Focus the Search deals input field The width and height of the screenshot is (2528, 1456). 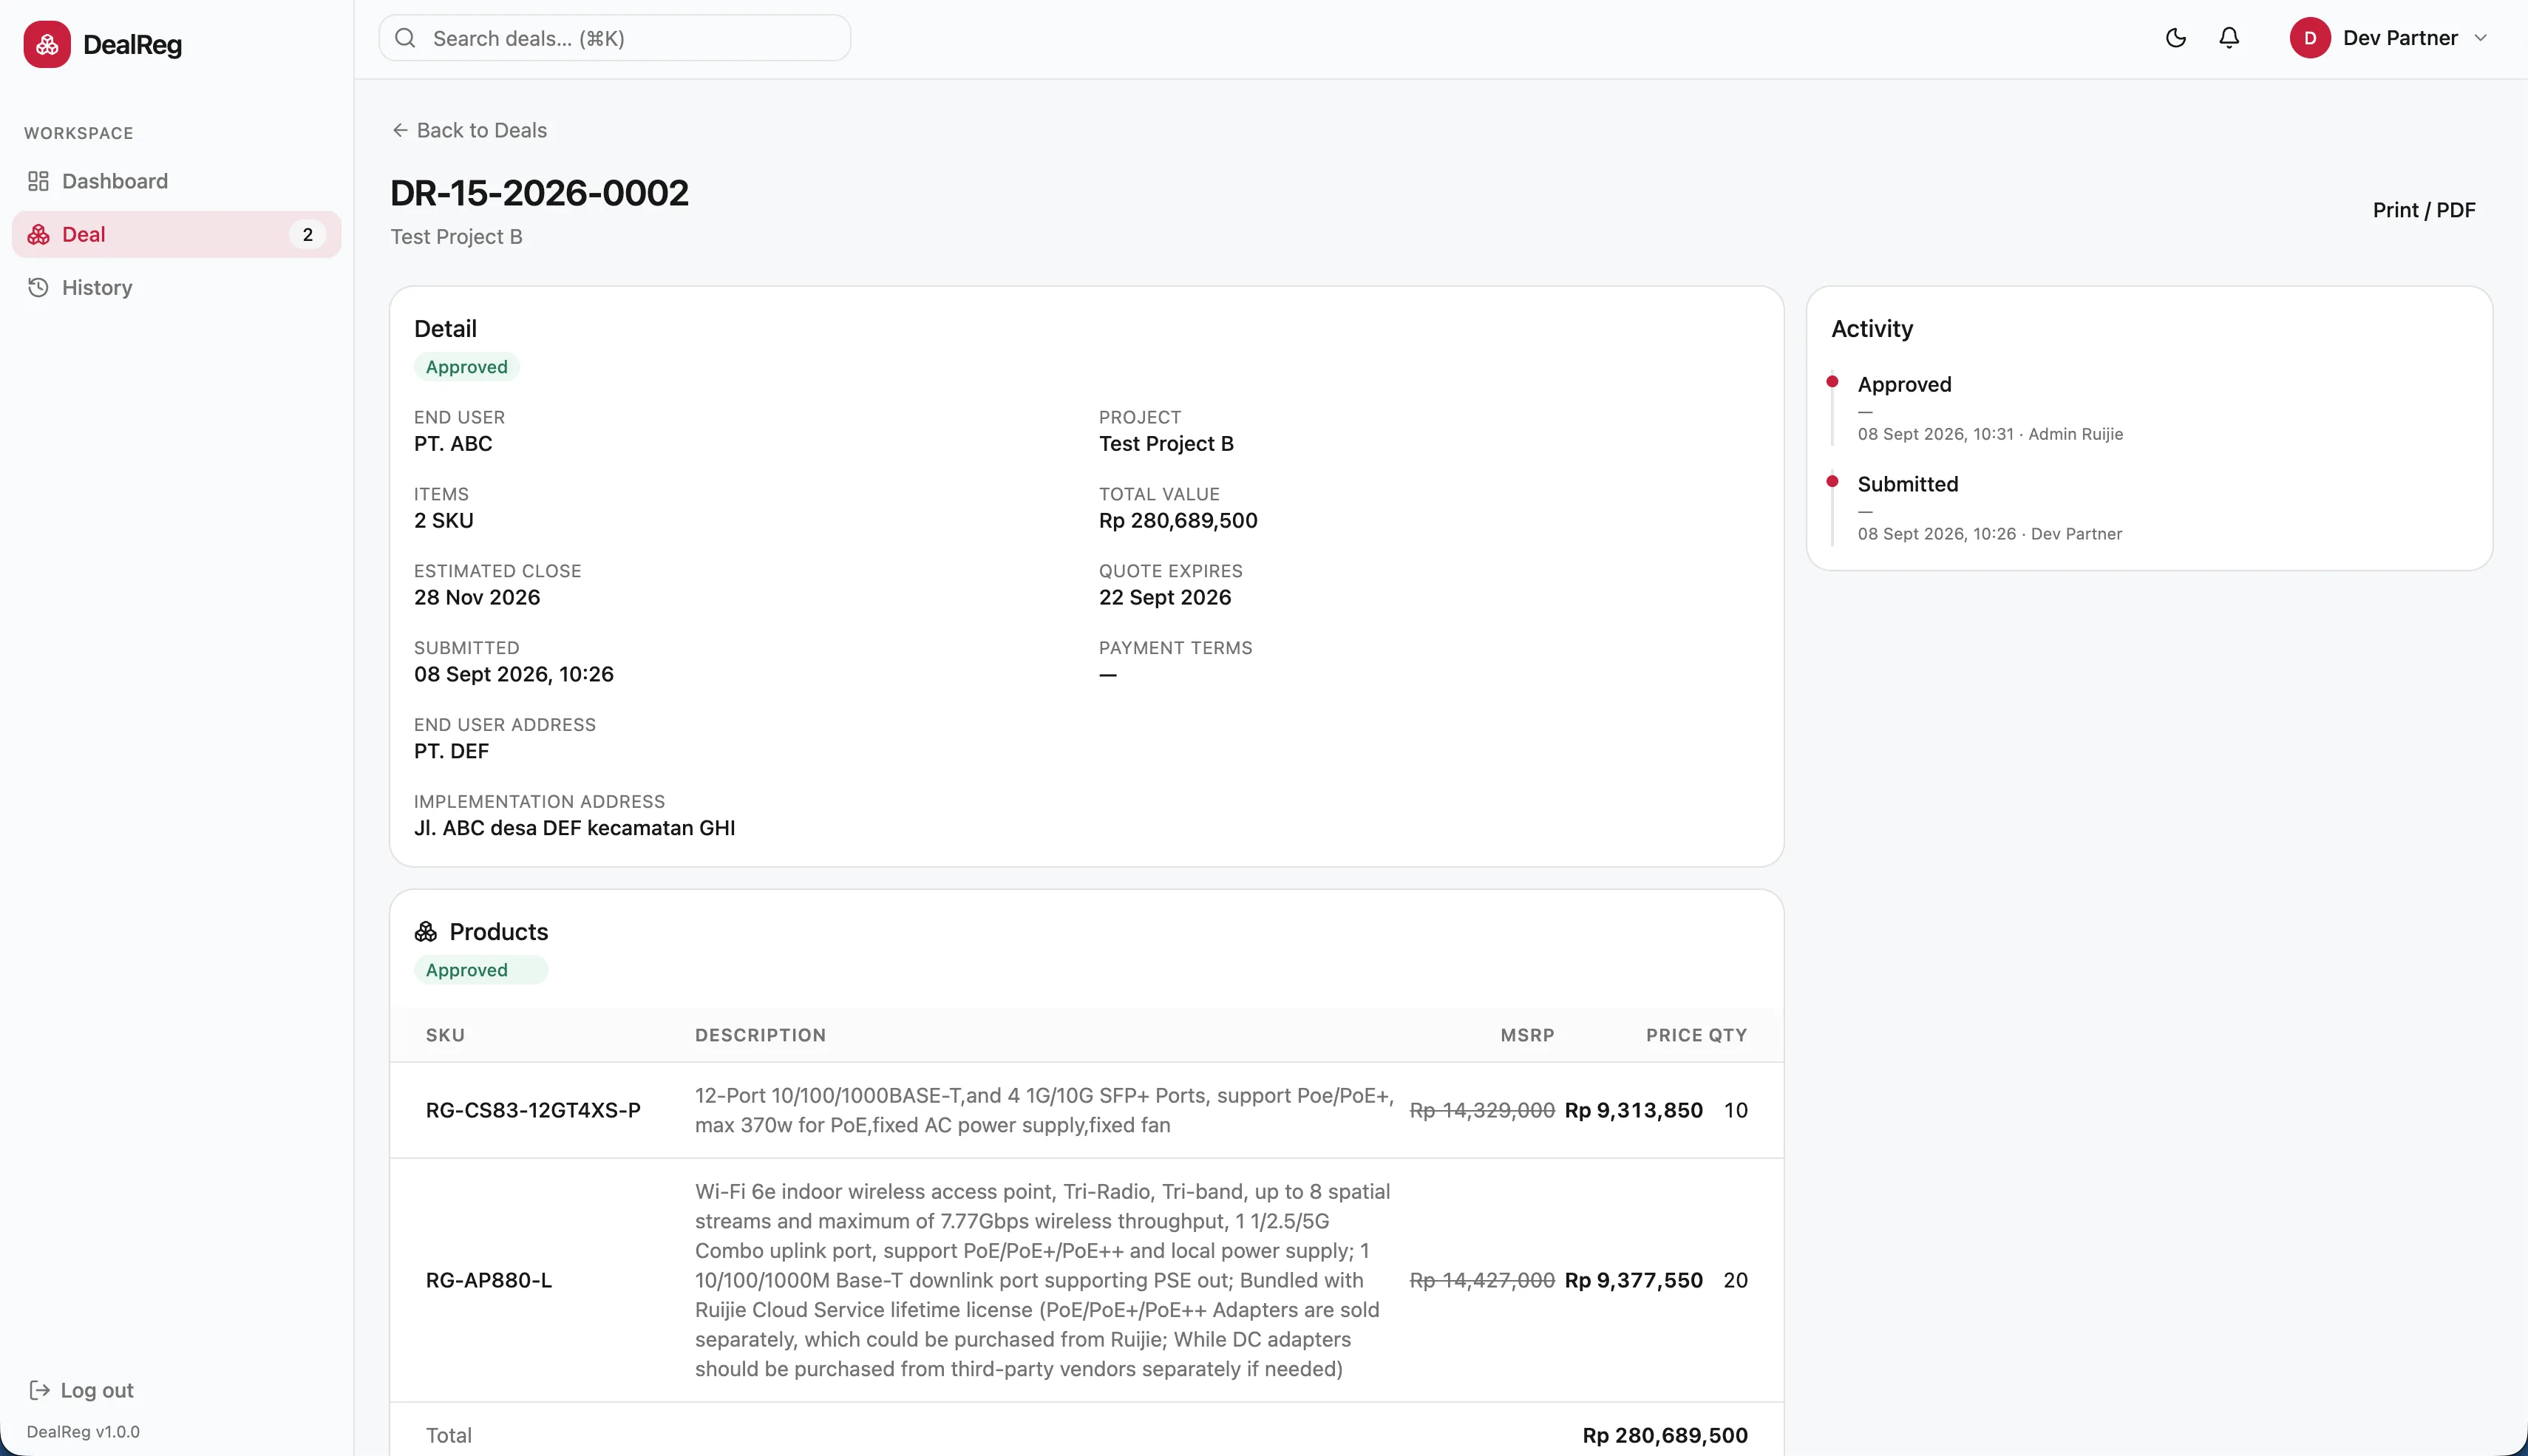click(x=615, y=38)
